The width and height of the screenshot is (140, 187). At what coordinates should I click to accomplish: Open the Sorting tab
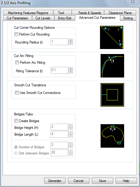tap(128, 18)
